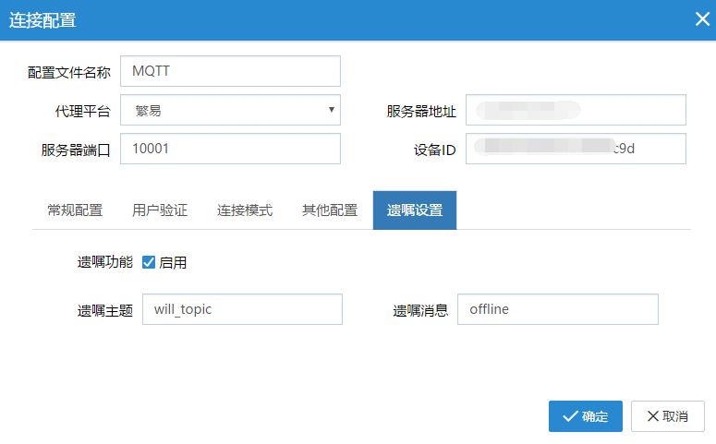Close the 连接配置 dialog with the X

[702, 19]
